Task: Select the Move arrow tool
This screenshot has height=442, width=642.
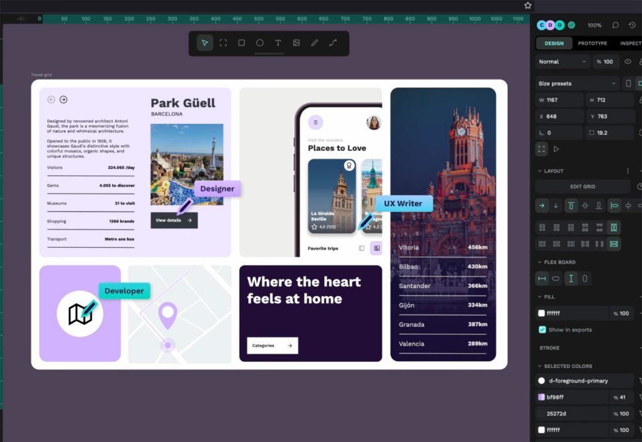Action: coord(204,43)
